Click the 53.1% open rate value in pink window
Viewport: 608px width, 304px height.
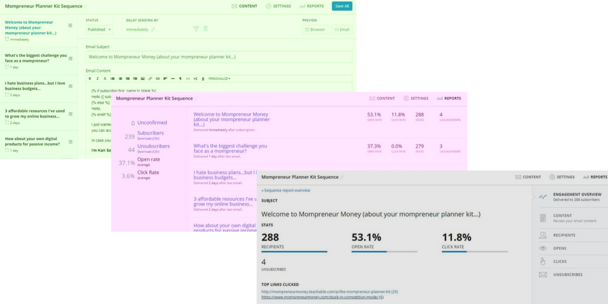pos(374,115)
